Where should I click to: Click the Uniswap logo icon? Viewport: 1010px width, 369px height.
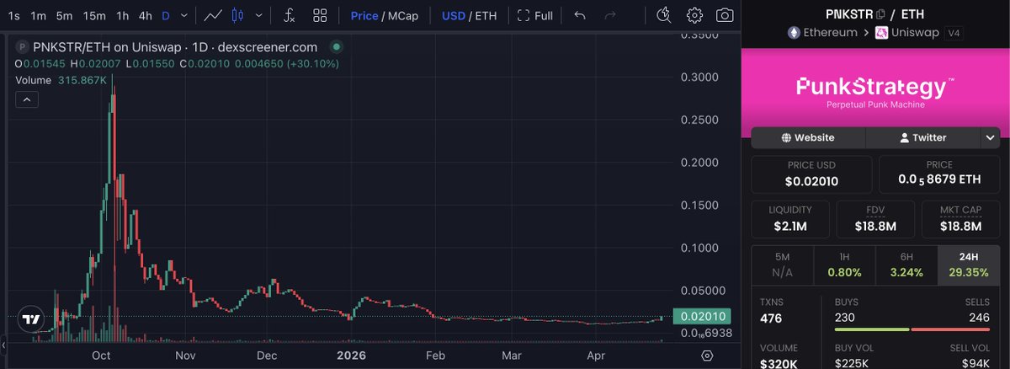coord(882,33)
